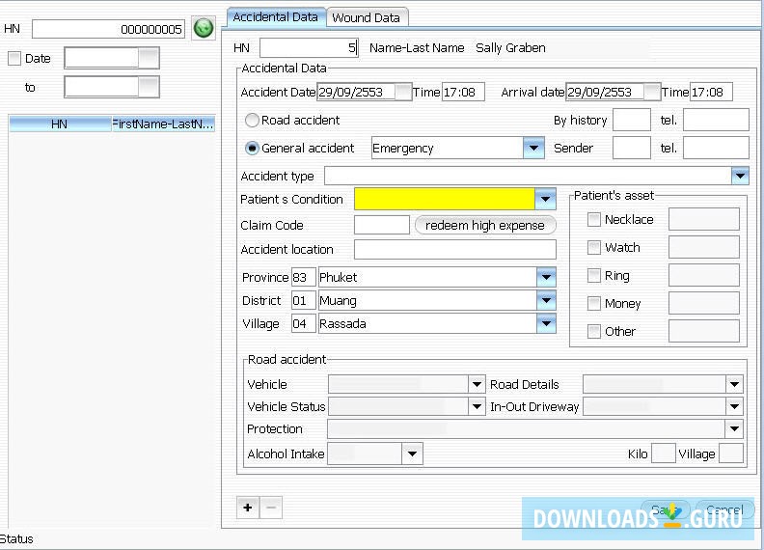
Task: Click the arrival Time field
Action: [x=711, y=93]
